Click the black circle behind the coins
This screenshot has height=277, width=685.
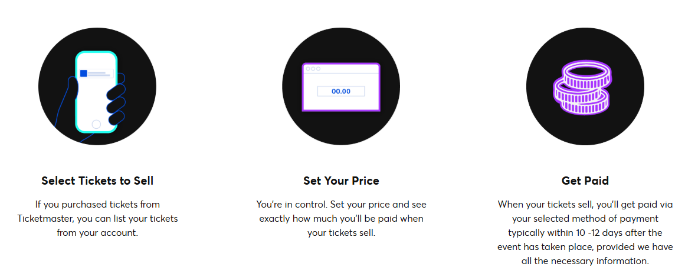click(585, 86)
